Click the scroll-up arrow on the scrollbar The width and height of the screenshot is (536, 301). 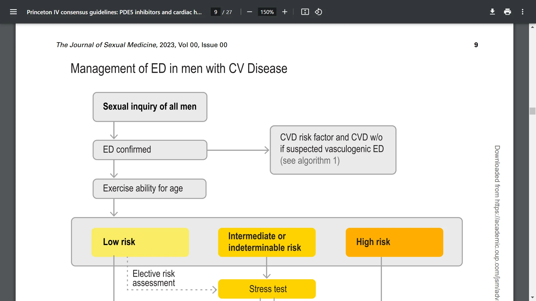tap(533, 27)
